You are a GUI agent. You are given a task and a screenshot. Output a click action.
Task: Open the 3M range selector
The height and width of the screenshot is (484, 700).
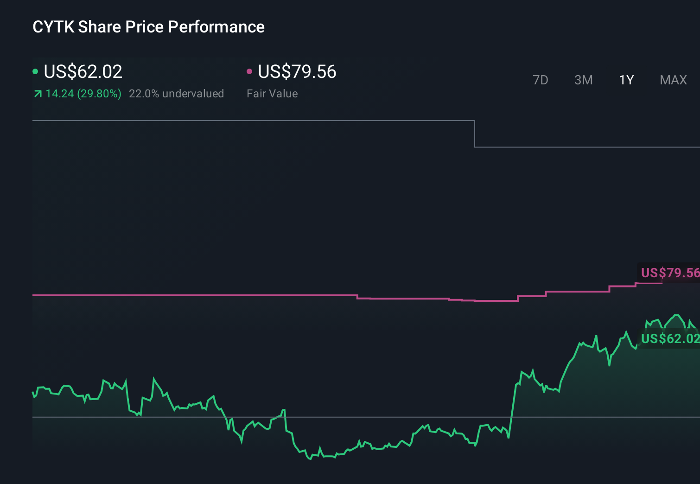click(583, 80)
